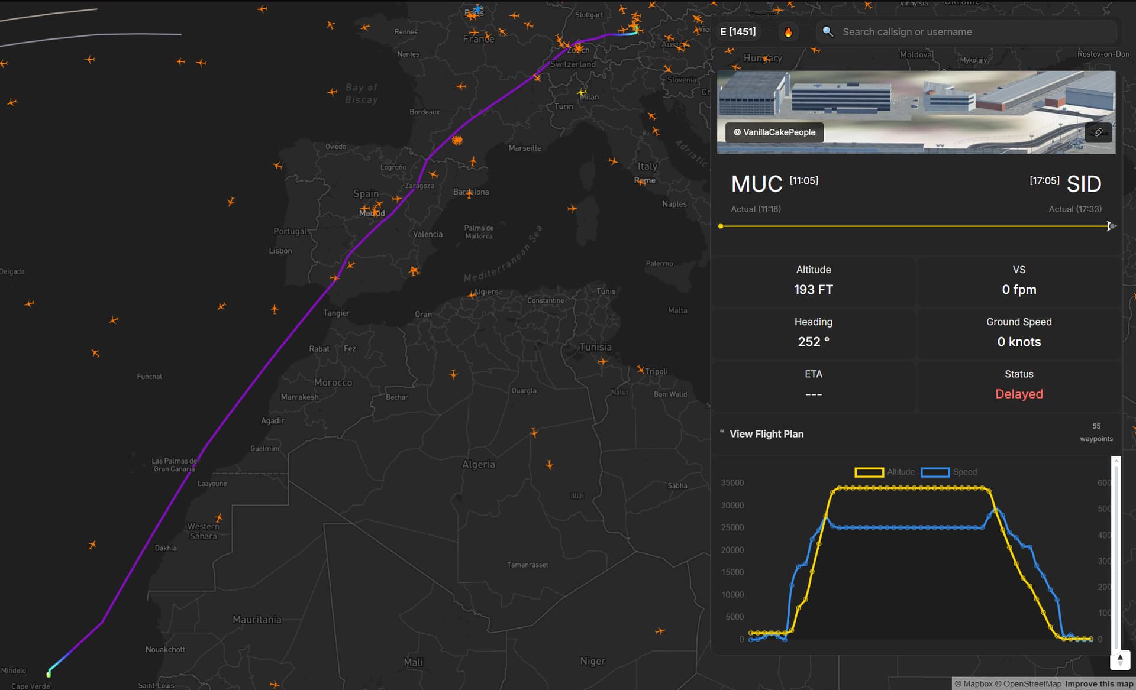The height and width of the screenshot is (690, 1136).
Task: Click the flame heatmap icon
Action: (788, 32)
